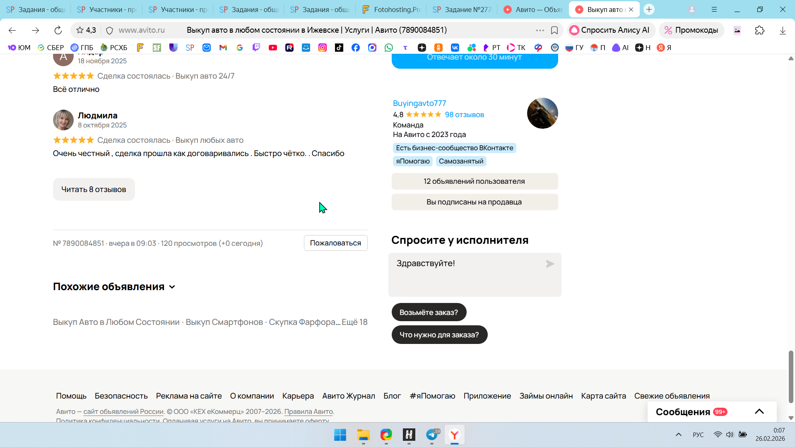Open '98 отзывов' seller reviews link
This screenshot has width=795, height=447.
coord(464,115)
